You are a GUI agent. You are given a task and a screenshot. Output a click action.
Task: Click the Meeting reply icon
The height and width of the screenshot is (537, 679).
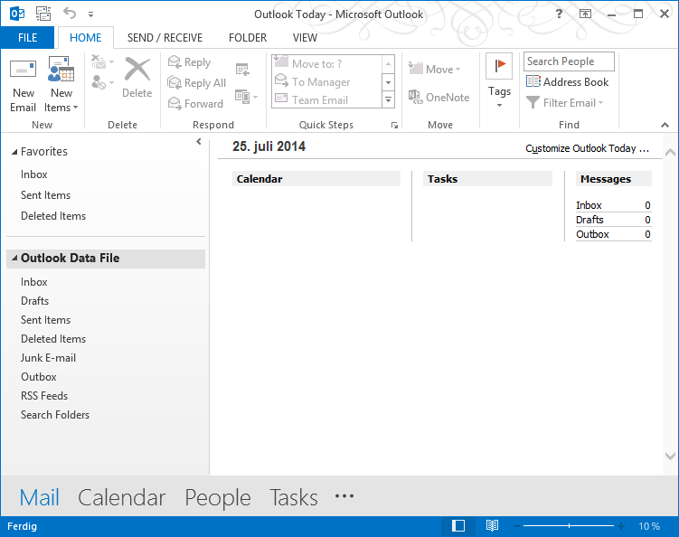(x=242, y=69)
